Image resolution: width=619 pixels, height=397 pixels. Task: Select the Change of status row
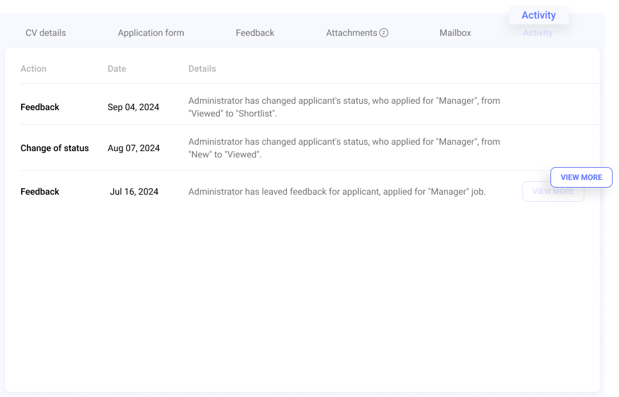tap(54, 148)
